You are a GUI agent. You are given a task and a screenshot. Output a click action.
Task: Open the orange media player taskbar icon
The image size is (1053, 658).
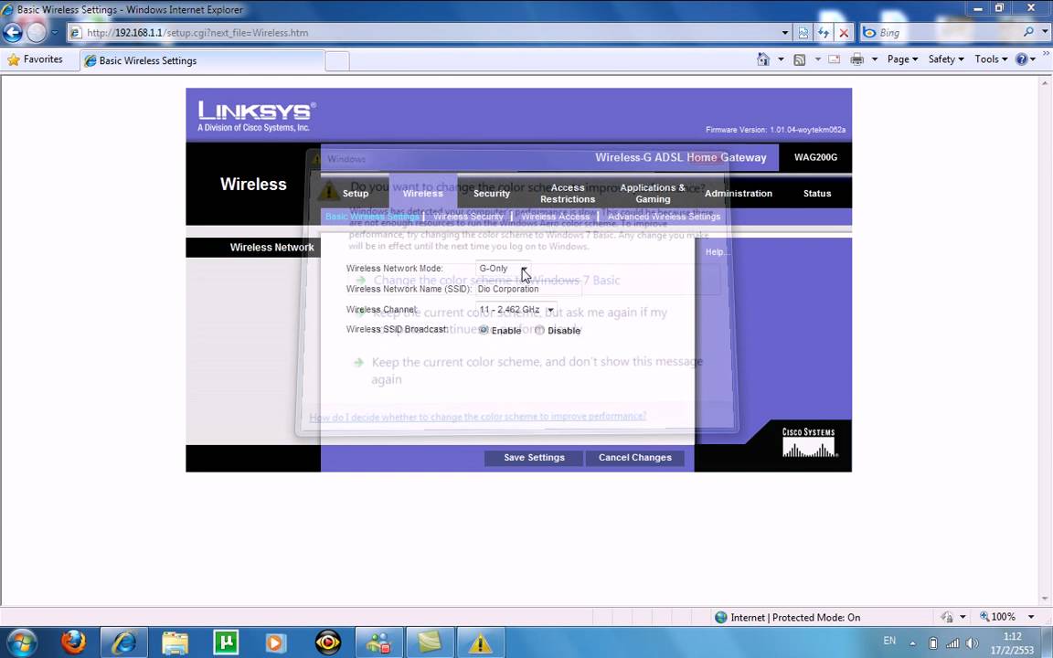click(x=275, y=642)
